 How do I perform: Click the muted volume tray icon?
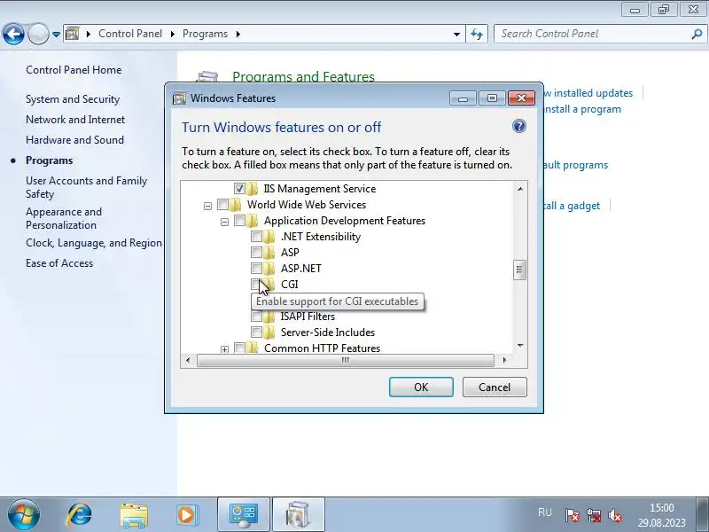click(615, 515)
